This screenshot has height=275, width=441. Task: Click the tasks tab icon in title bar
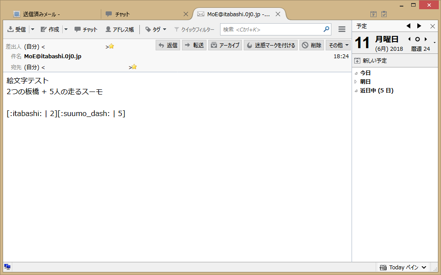pyautogui.click(x=384, y=14)
